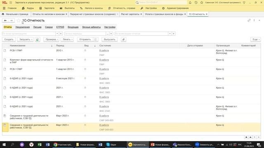This screenshot has width=264, height=148.
Task: Open Зарплата menu section
Action: point(47,8)
